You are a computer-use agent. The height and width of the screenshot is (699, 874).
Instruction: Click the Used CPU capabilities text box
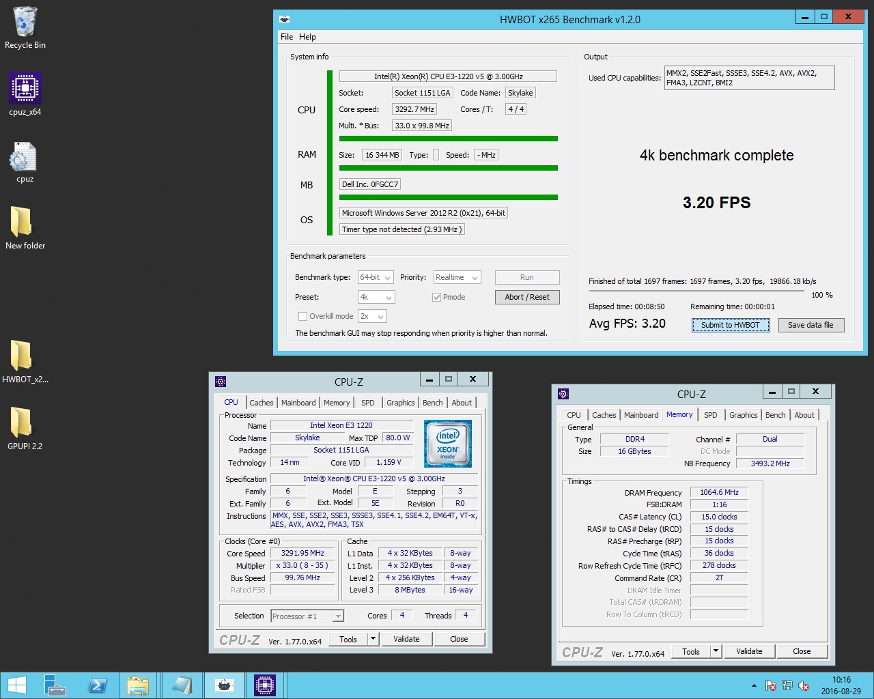coord(749,78)
